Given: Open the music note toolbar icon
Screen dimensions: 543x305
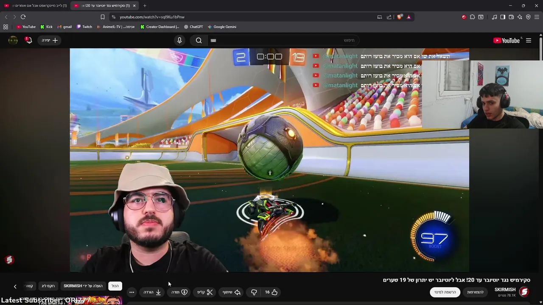Looking at the screenshot, I should coord(494,17).
